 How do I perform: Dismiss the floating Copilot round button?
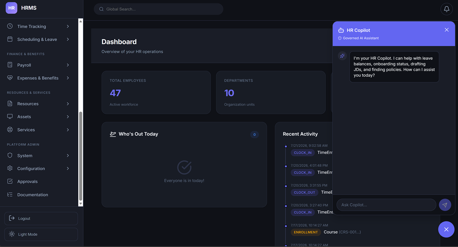pos(446,229)
